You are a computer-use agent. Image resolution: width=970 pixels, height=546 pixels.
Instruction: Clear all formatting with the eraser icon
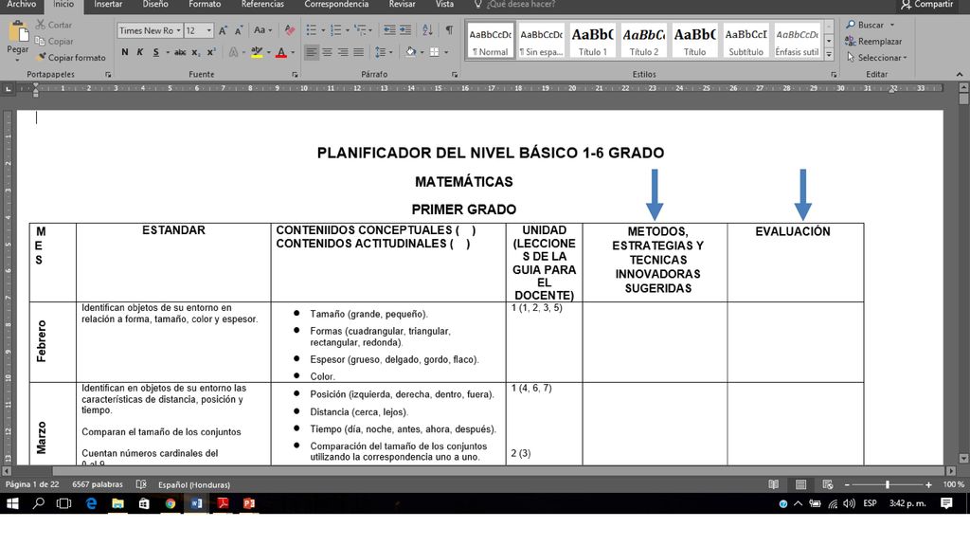pos(289,30)
